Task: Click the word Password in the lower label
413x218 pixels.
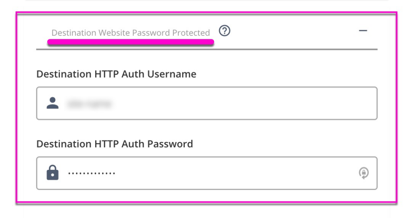Action: 170,144
